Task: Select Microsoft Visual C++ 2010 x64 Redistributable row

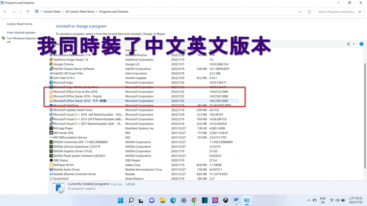Action: 143,114
